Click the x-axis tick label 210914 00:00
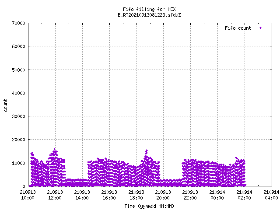The image size is (280, 210). point(217,195)
